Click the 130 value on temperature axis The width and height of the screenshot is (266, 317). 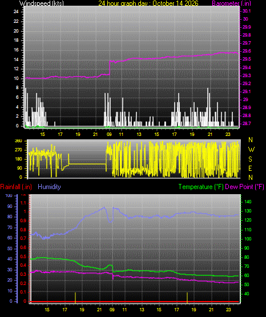tap(248, 211)
